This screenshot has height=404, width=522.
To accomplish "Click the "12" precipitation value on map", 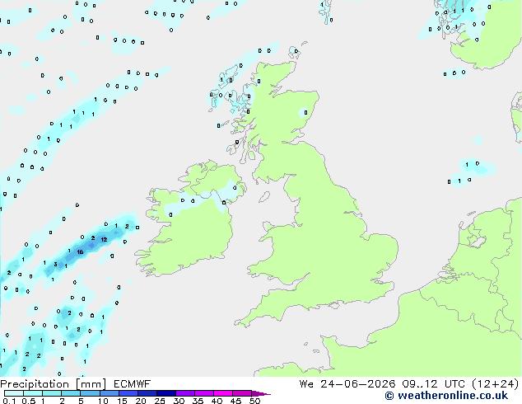I will [104, 239].
